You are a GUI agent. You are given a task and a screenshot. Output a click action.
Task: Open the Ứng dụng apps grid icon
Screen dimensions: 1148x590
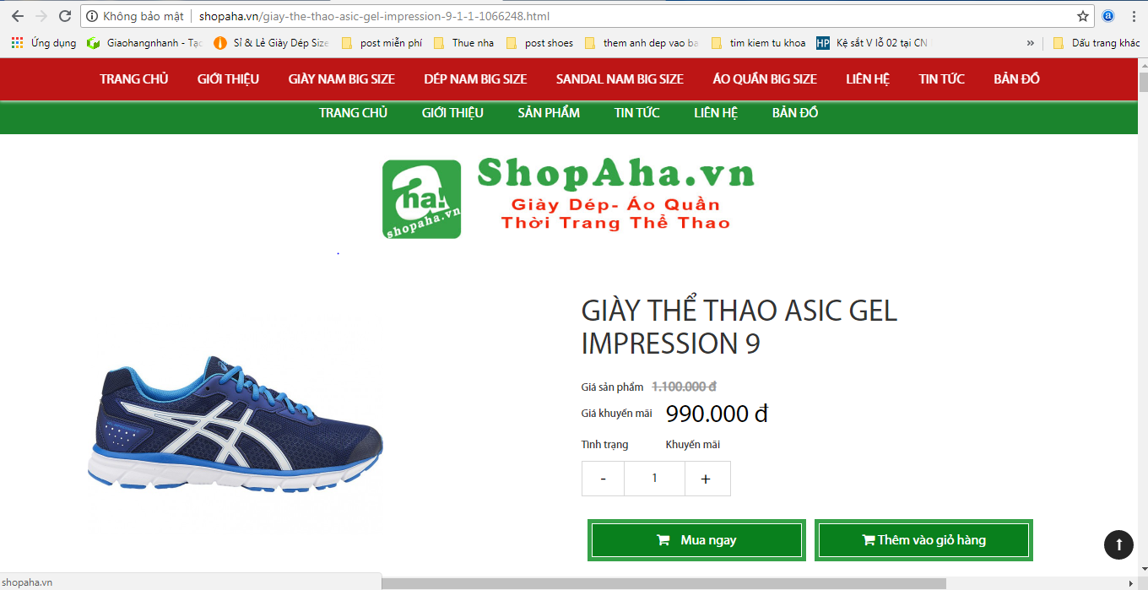pos(17,43)
